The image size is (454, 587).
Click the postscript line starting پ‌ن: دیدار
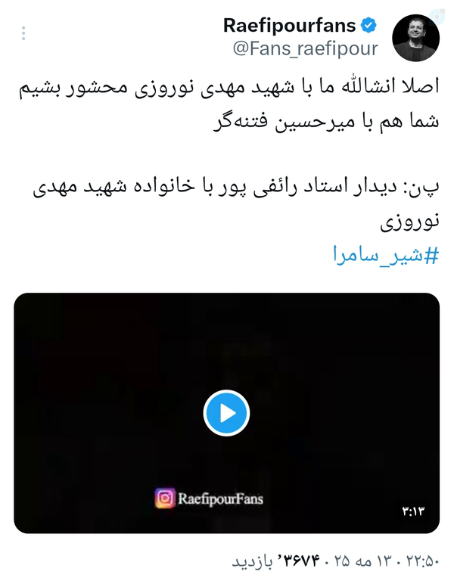pyautogui.click(x=235, y=188)
